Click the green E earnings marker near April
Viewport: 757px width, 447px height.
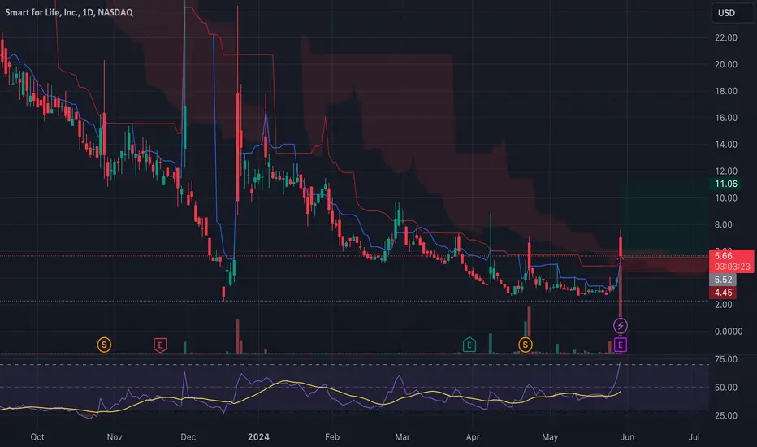[469, 345]
